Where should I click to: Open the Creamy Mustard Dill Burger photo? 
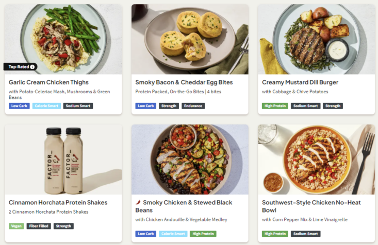click(x=316, y=39)
